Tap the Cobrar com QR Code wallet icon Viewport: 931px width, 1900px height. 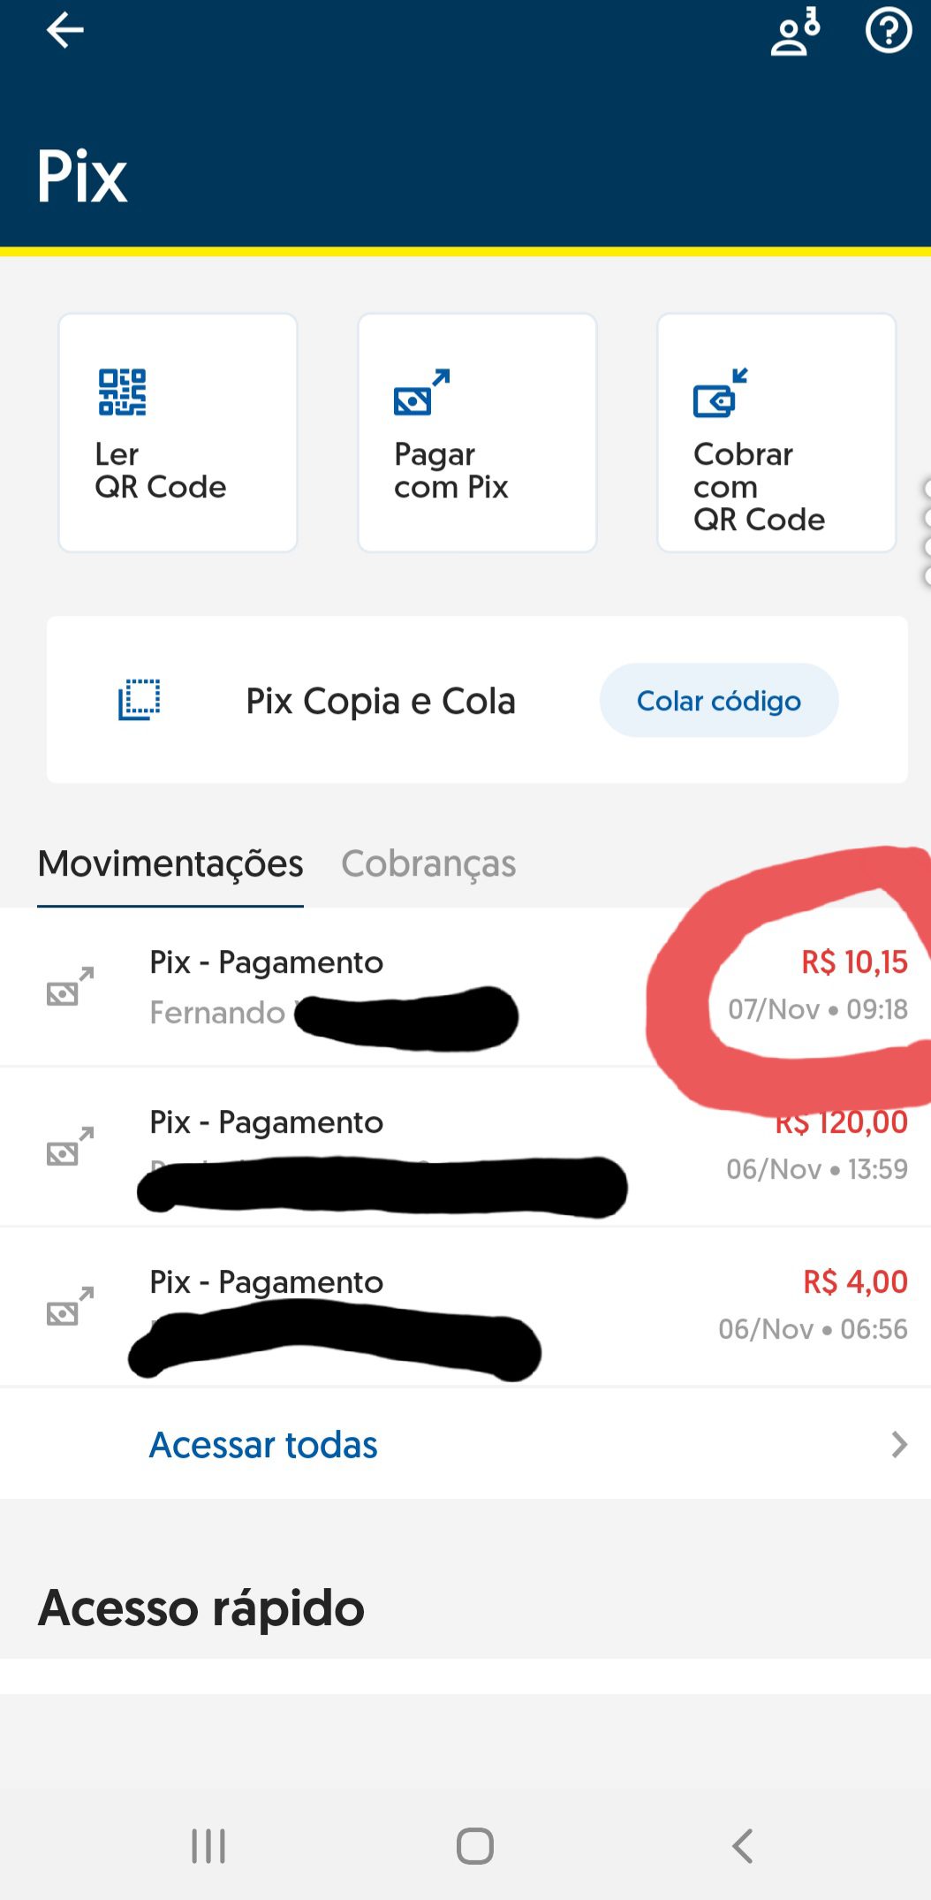(721, 392)
